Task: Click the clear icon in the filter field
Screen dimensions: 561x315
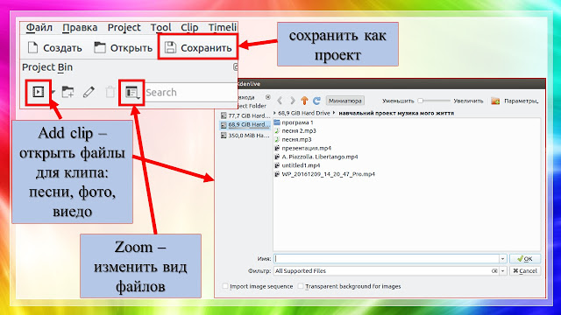Action: click(494, 271)
